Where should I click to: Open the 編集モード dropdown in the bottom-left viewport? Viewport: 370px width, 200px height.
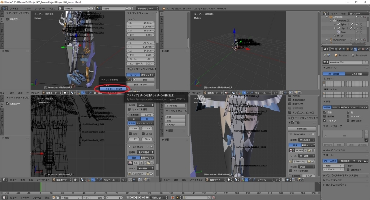pyautogui.click(x=61, y=179)
